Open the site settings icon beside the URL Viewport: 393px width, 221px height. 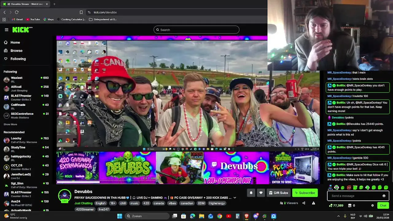[x=89, y=12]
